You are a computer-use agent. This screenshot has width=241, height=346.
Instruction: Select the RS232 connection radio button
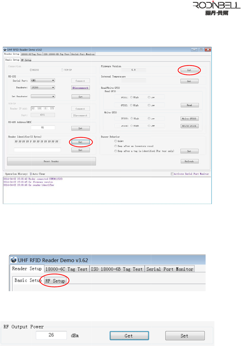click(31, 70)
